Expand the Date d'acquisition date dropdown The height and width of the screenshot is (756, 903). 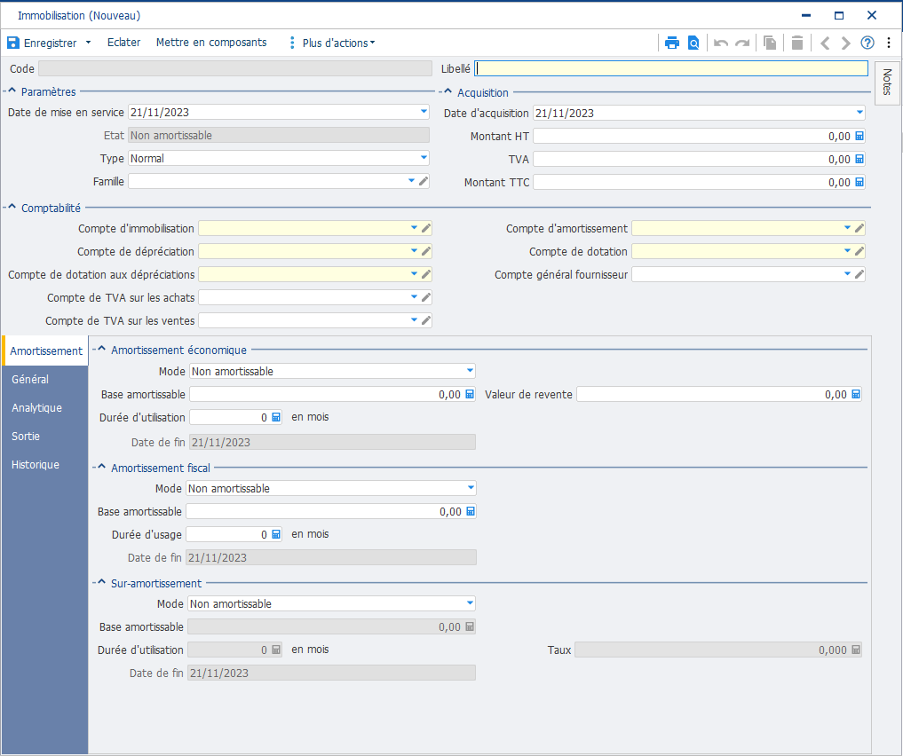point(859,113)
